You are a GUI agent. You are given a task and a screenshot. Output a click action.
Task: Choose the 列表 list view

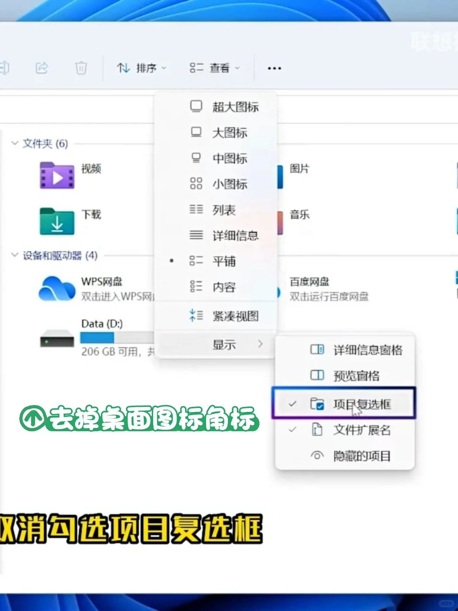click(x=223, y=210)
